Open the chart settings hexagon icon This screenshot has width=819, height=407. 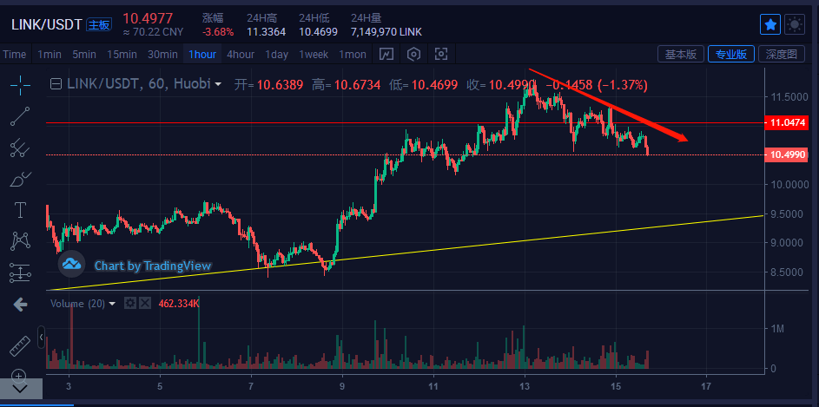(x=413, y=54)
